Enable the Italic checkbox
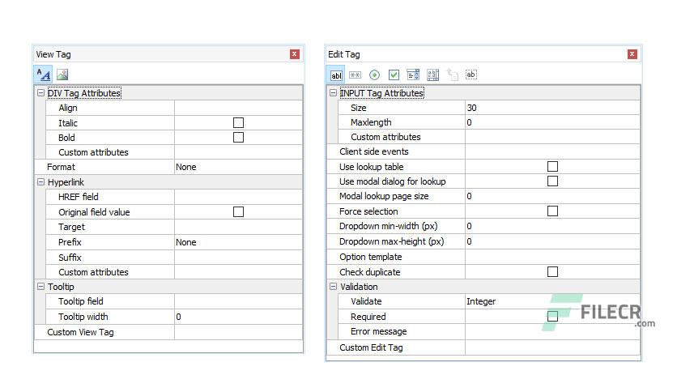Screen dimensions: 677x392 click(x=238, y=122)
